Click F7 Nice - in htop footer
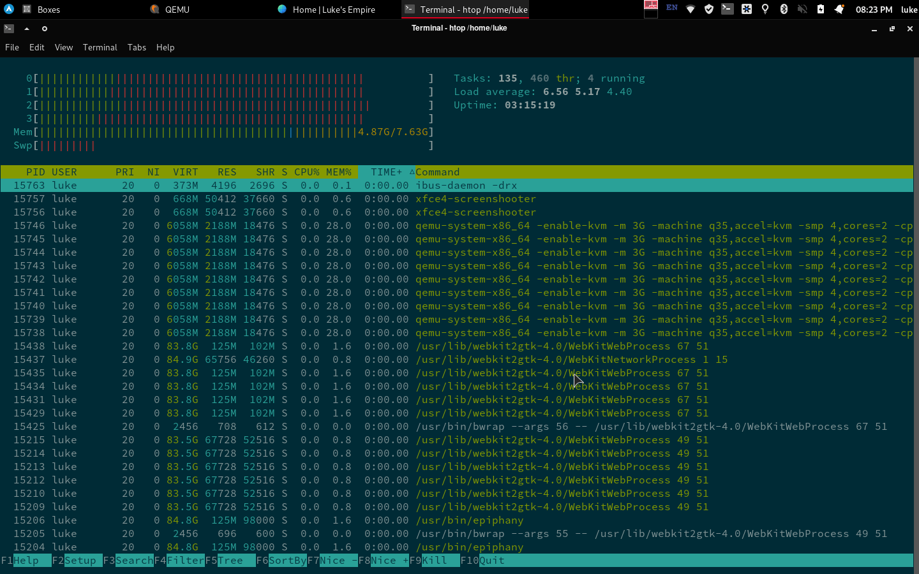Viewport: 919px width, 574px height. pyautogui.click(x=332, y=560)
